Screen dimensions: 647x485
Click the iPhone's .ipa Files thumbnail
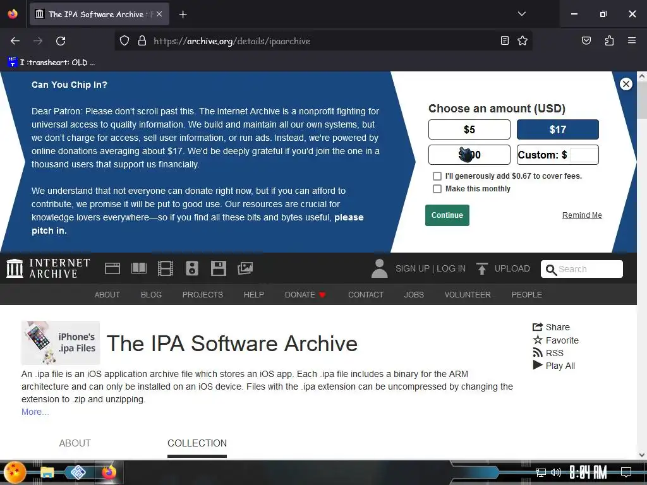[61, 343]
